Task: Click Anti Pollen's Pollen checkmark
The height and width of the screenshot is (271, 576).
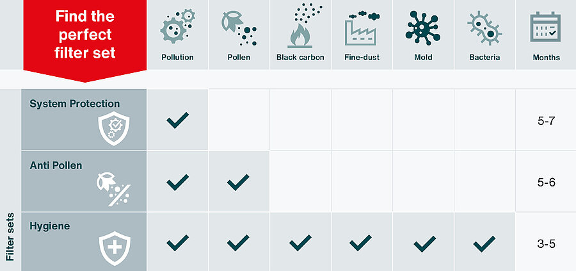Action: coord(239,182)
